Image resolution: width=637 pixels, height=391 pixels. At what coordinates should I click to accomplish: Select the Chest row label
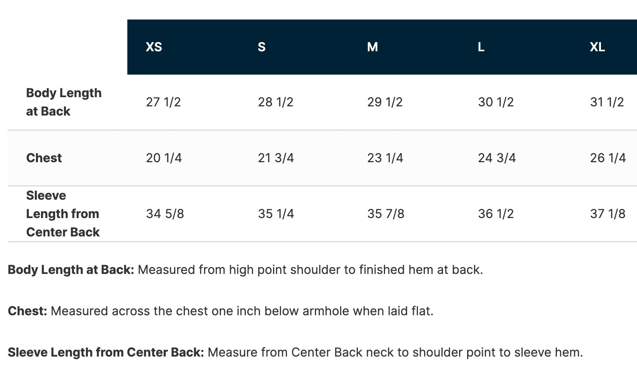pyautogui.click(x=44, y=158)
